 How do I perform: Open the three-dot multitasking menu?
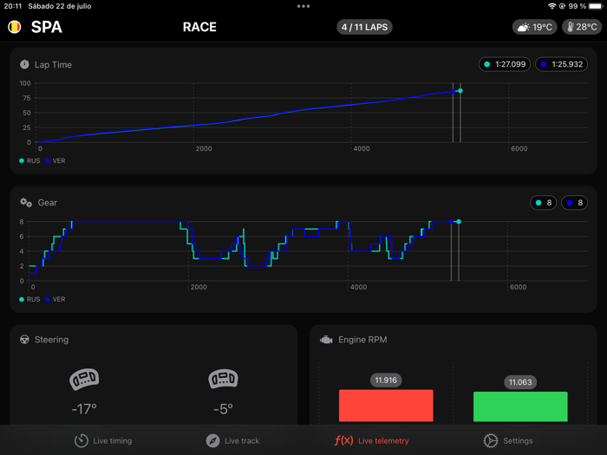pos(303,6)
